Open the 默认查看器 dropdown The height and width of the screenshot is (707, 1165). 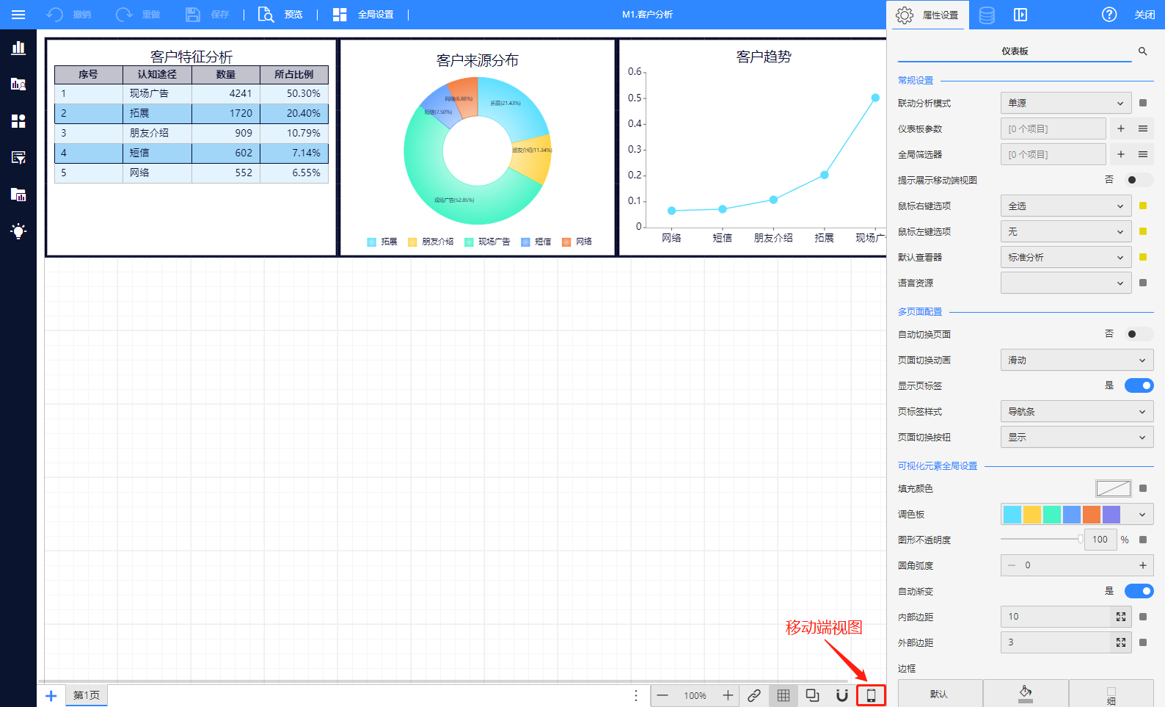coord(1065,258)
